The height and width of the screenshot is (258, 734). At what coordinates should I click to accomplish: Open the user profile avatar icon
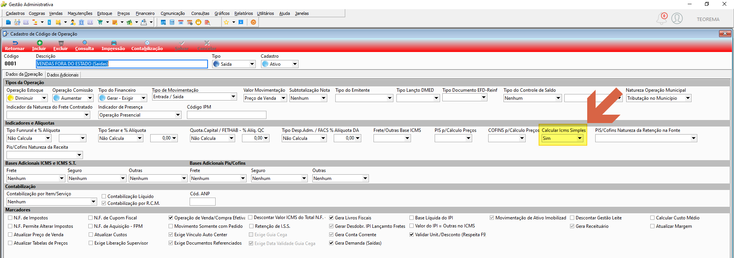[677, 18]
